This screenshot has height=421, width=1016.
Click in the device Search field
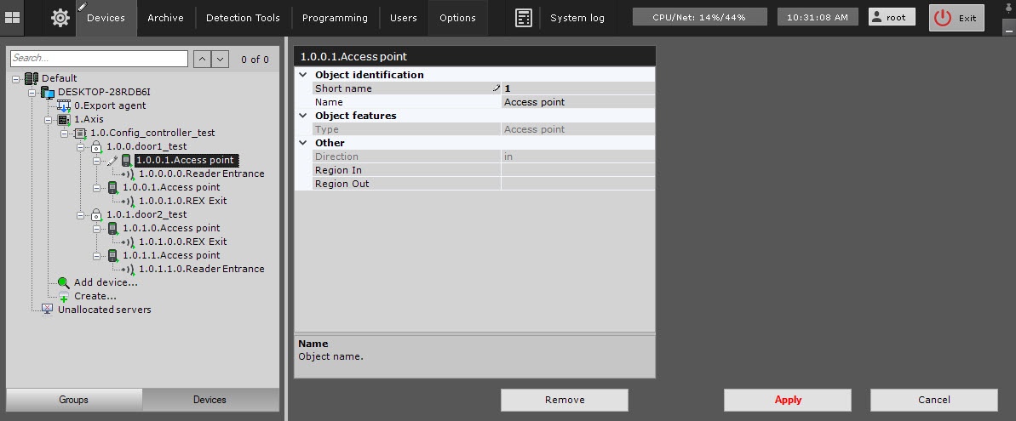[x=99, y=59]
